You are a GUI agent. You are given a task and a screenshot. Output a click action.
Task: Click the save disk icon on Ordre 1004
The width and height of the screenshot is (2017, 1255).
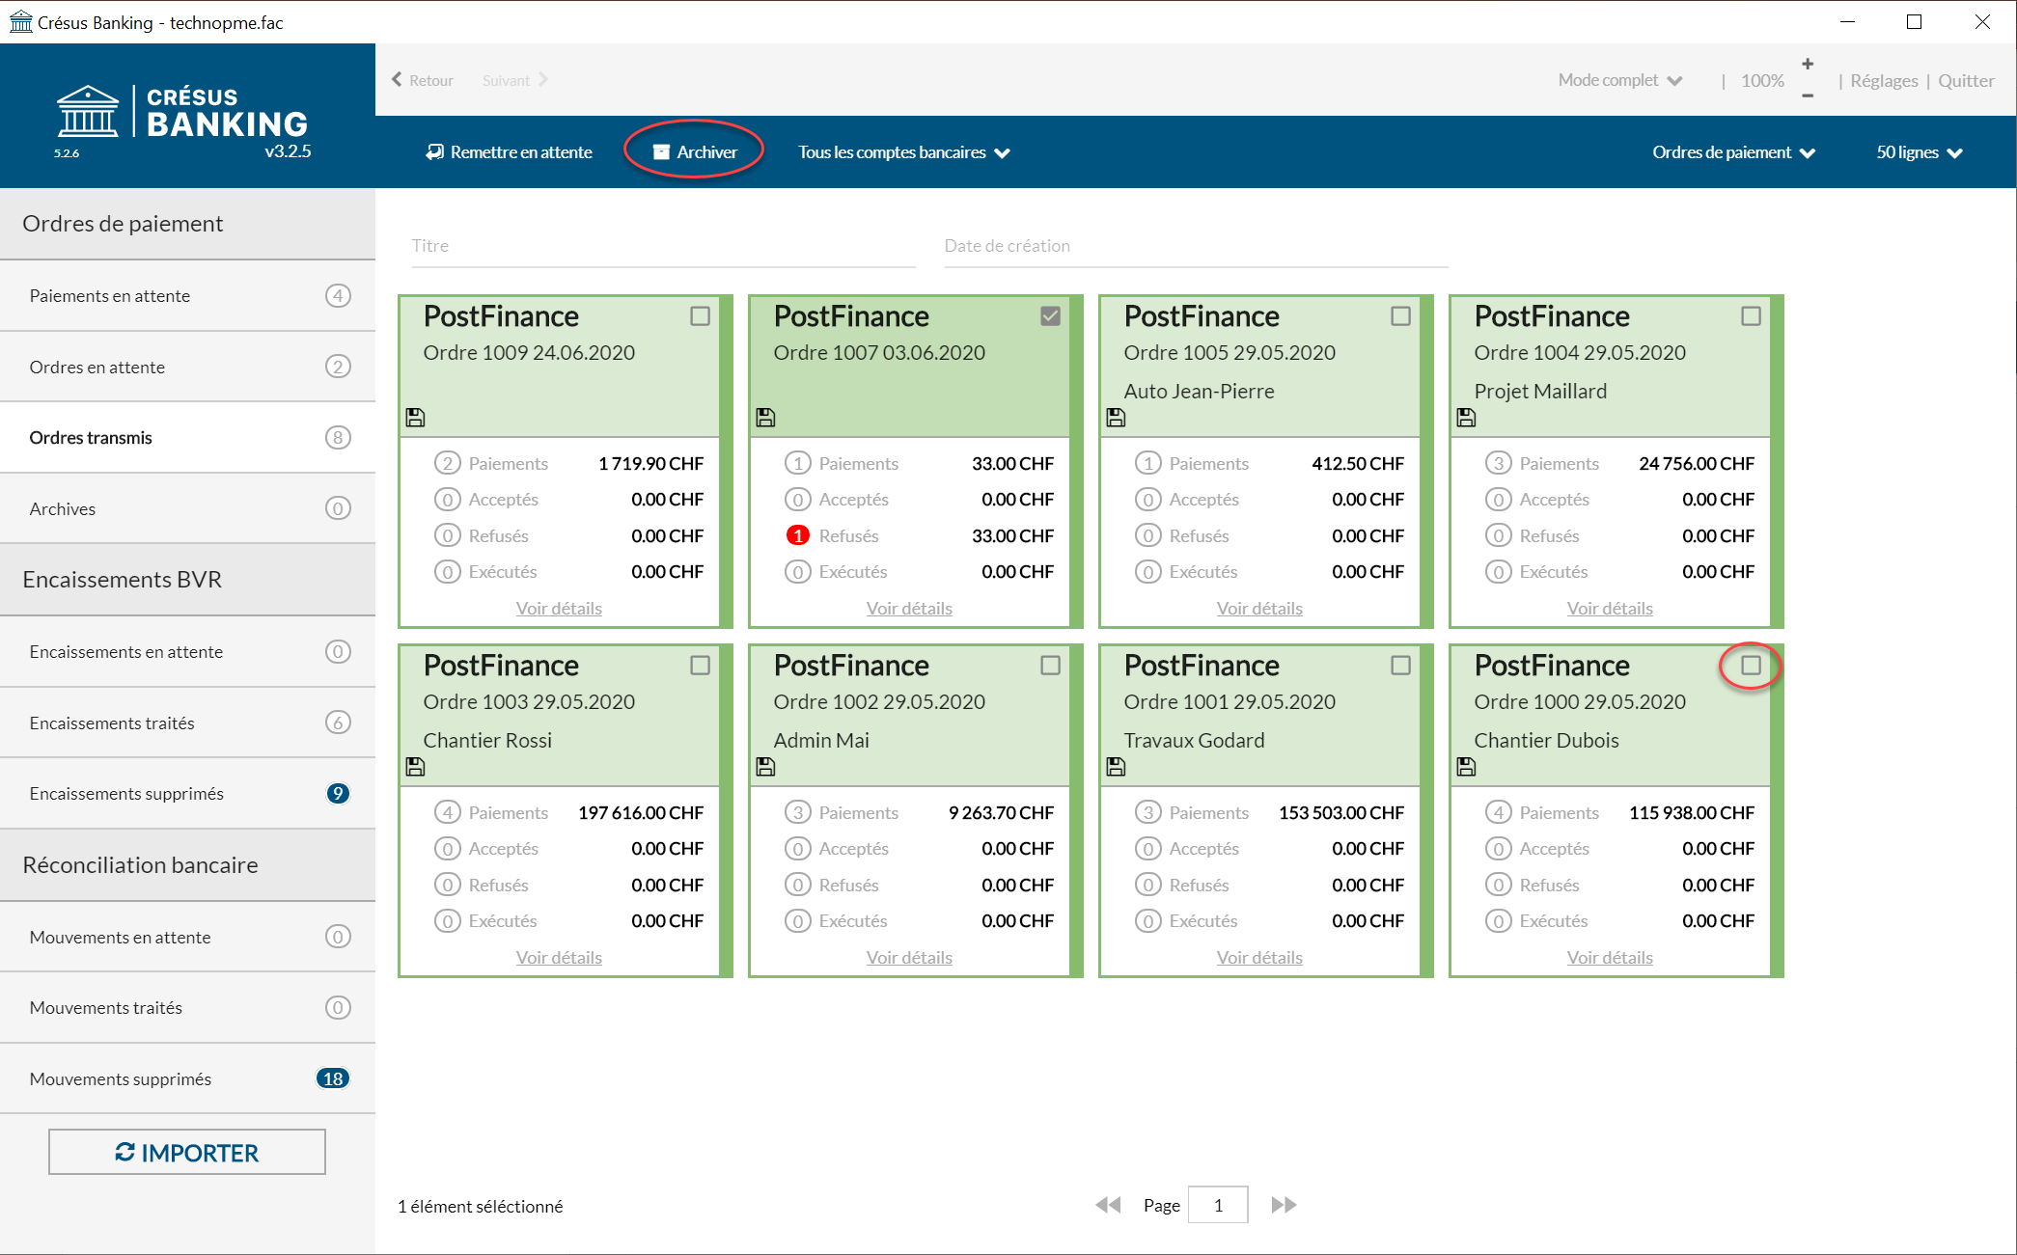1466,418
